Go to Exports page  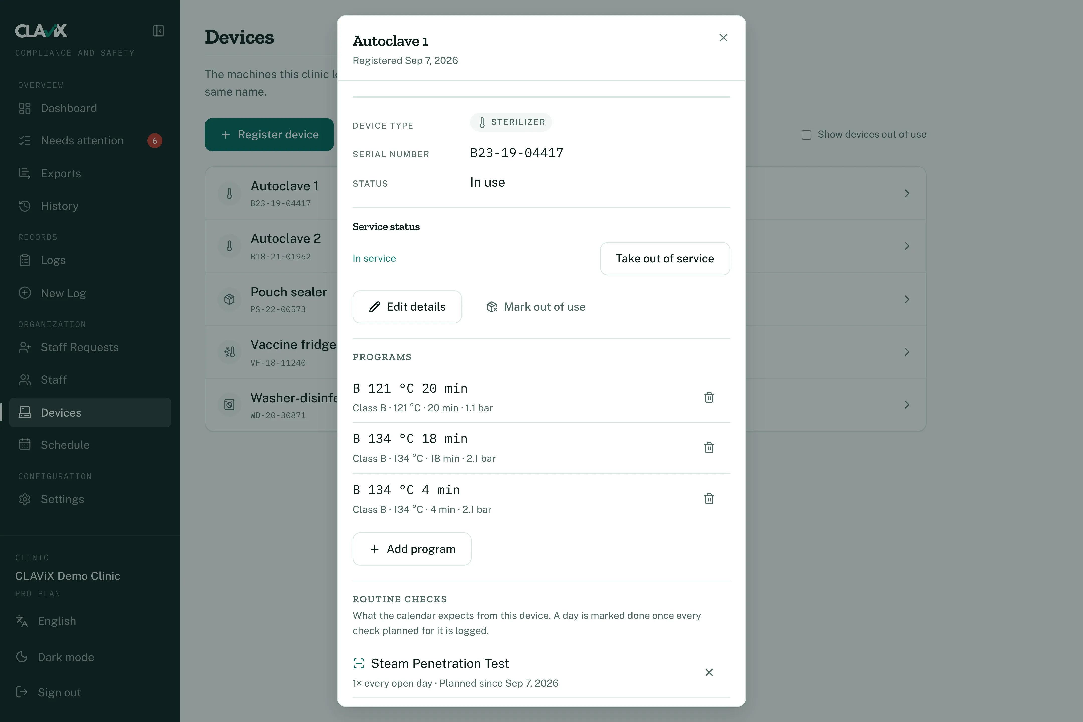(90, 173)
